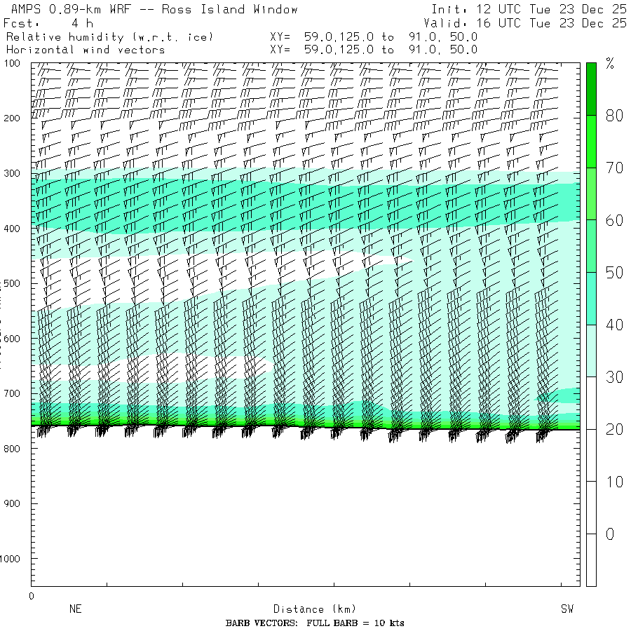Click the 'Fcst: 4 h' forecast label
This screenshot has width=631, height=631.
click(48, 23)
